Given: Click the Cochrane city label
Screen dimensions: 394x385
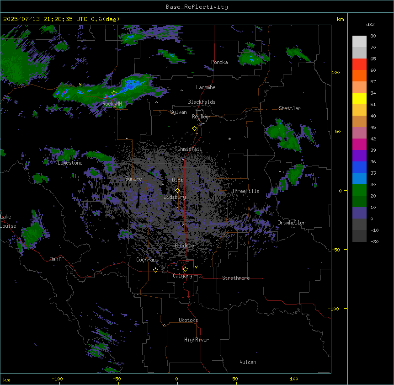Looking at the screenshot, I should [147, 260].
